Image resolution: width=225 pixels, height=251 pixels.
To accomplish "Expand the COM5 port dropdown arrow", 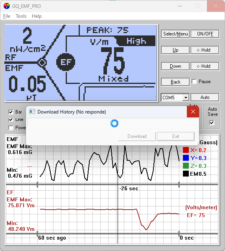I will (x=186, y=97).
